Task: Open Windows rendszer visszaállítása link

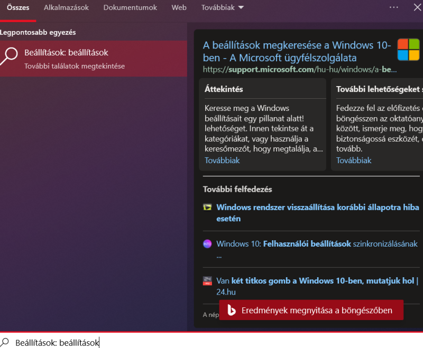Action: pos(318,213)
